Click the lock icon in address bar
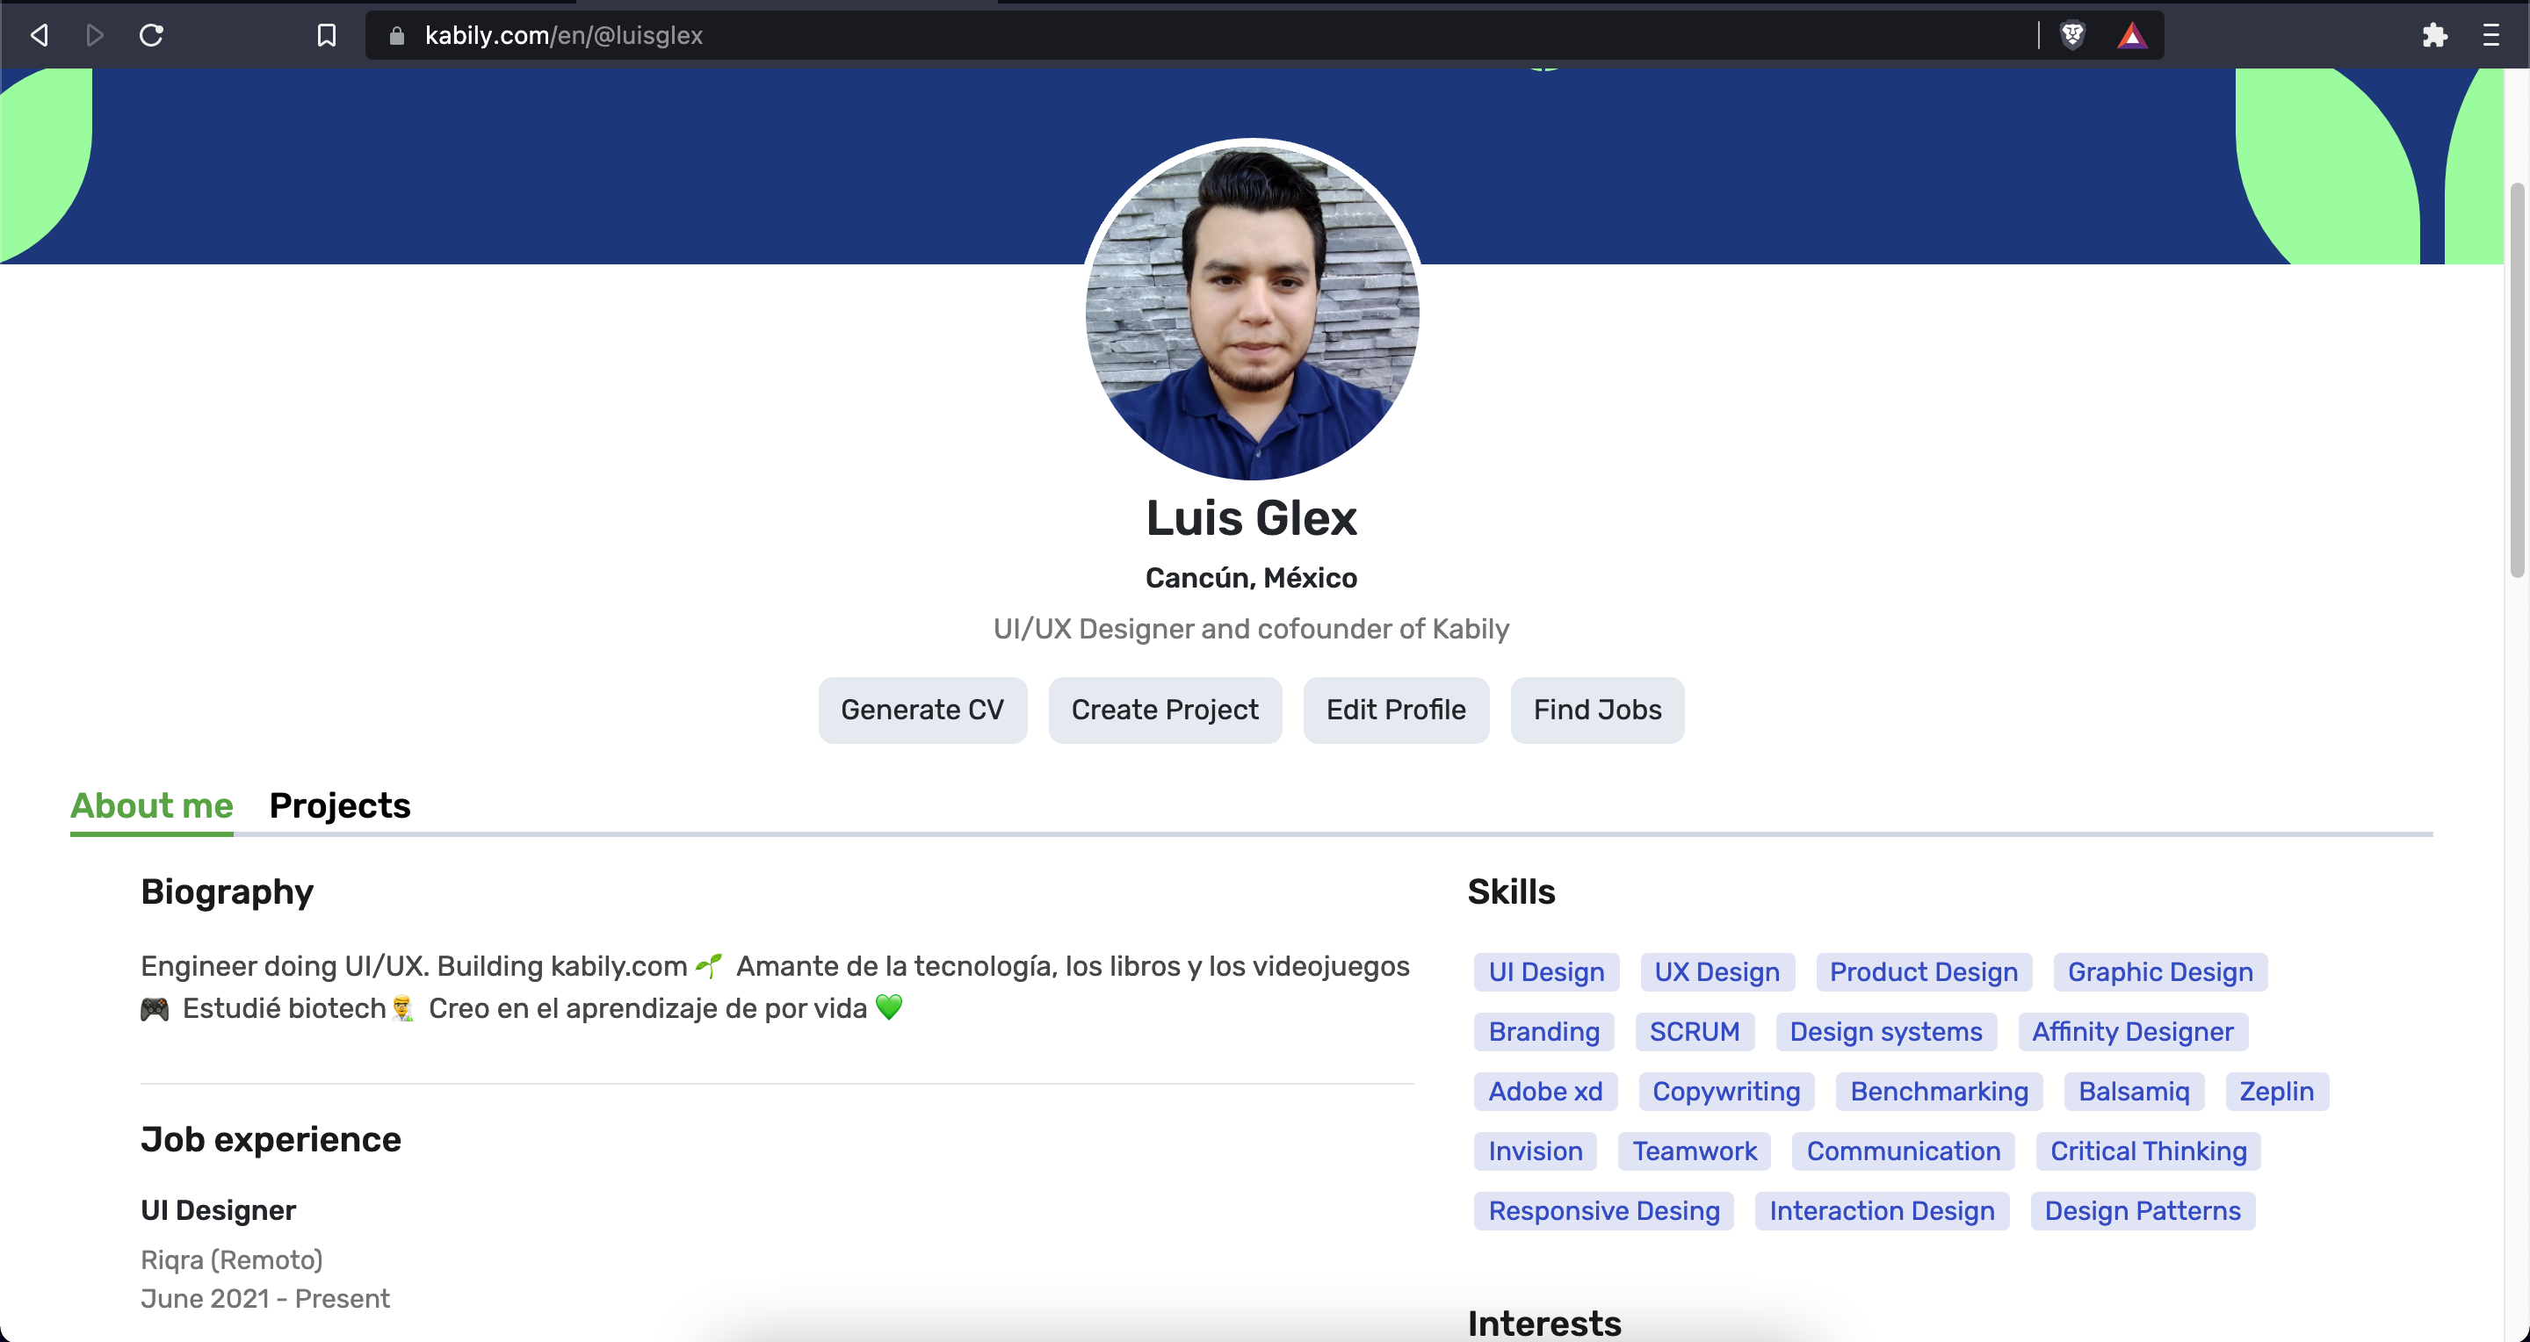 click(397, 36)
